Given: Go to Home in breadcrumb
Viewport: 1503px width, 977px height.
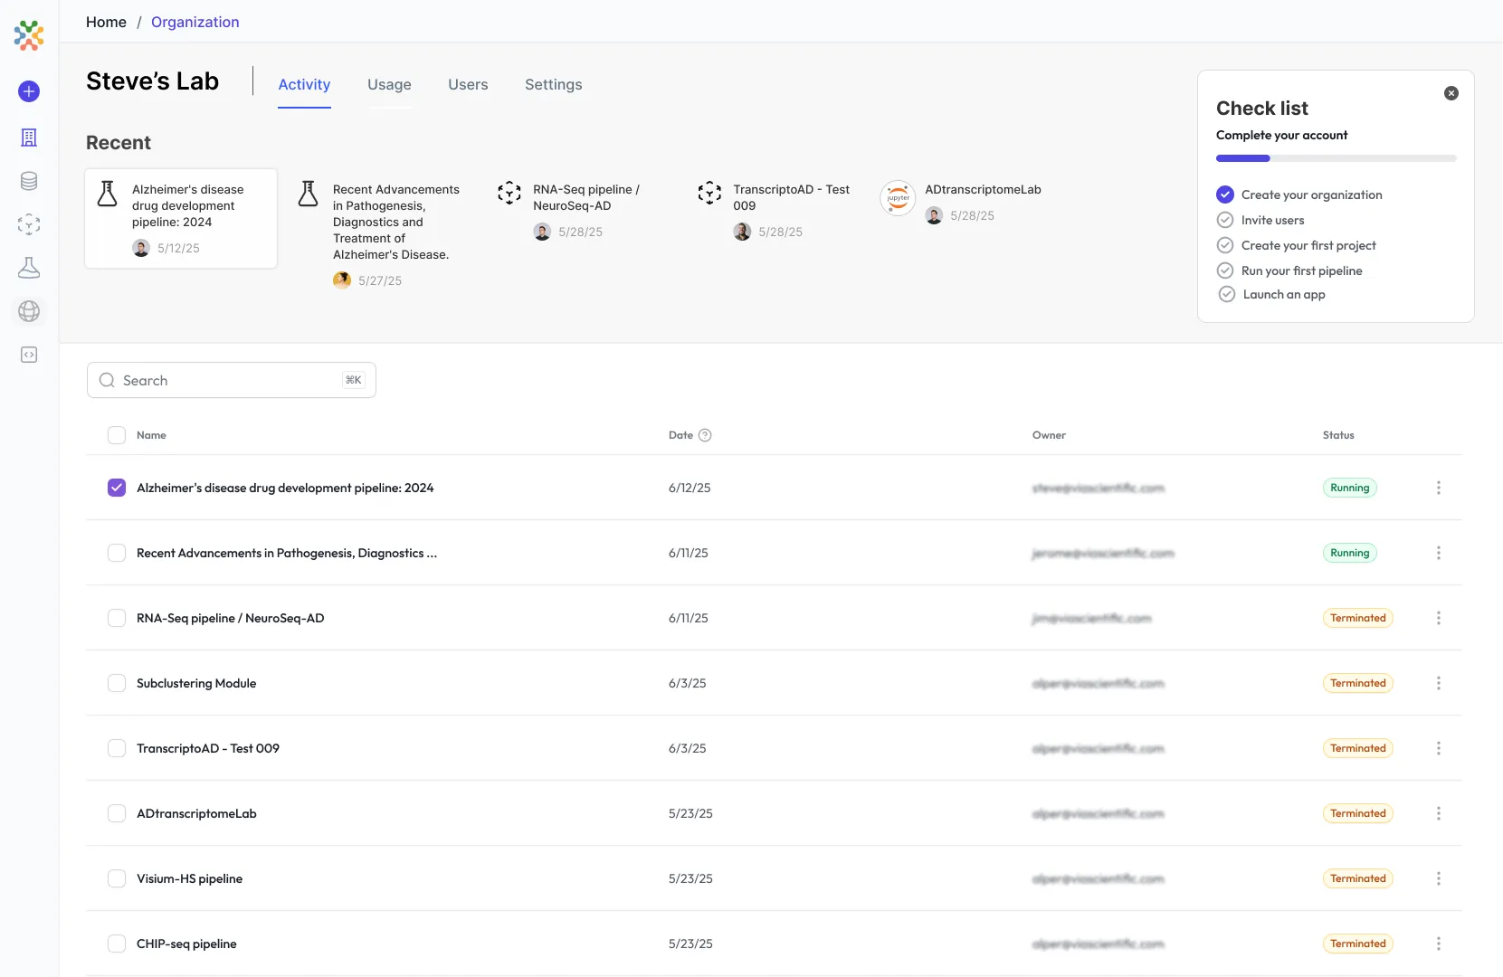Looking at the screenshot, I should click(x=106, y=22).
